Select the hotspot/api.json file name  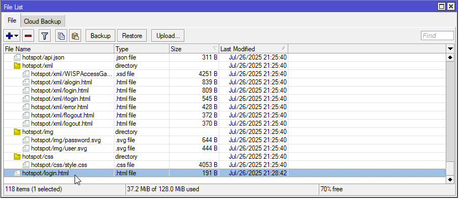pyautogui.click(x=43, y=57)
